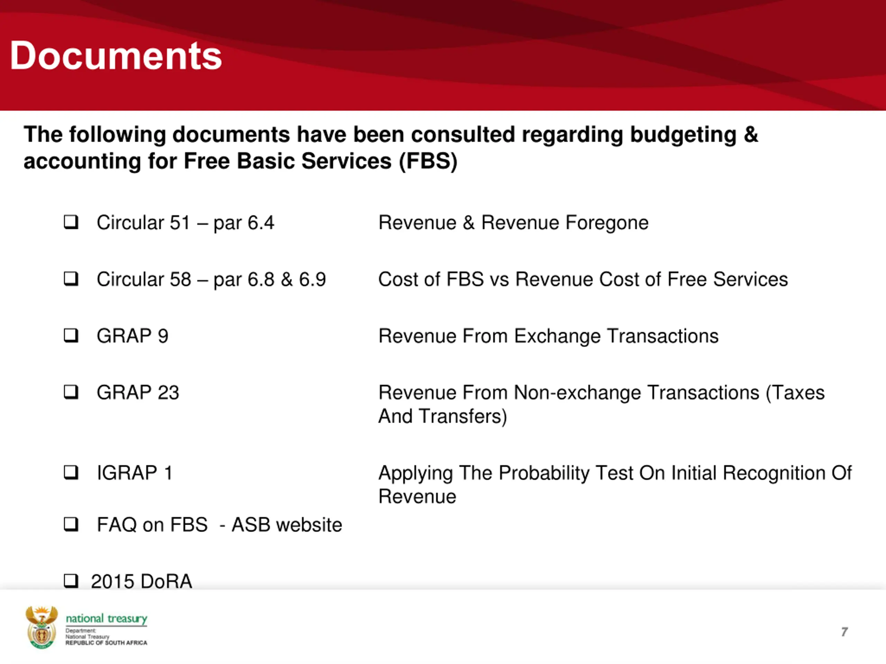
Task: Click 'REPUBLIC OF SOUTH AFRICA' footer text
Action: click(x=107, y=643)
